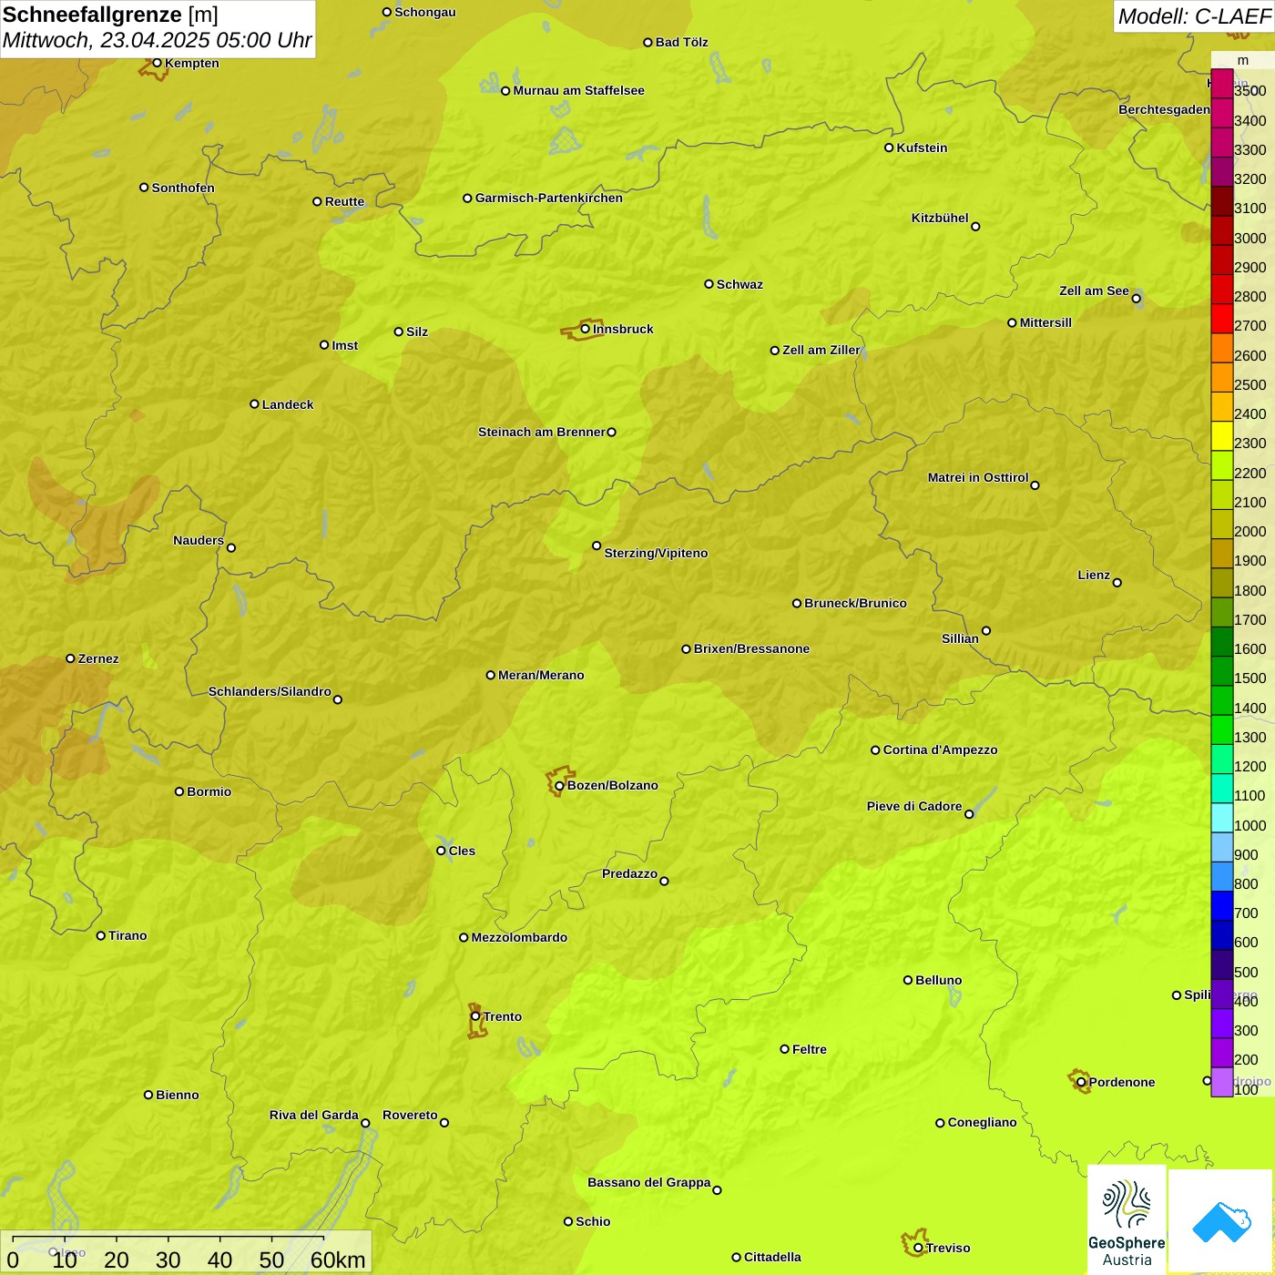Select the 1500 m green legend swatch
Image resolution: width=1275 pixels, height=1275 pixels.
pos(1222,671)
